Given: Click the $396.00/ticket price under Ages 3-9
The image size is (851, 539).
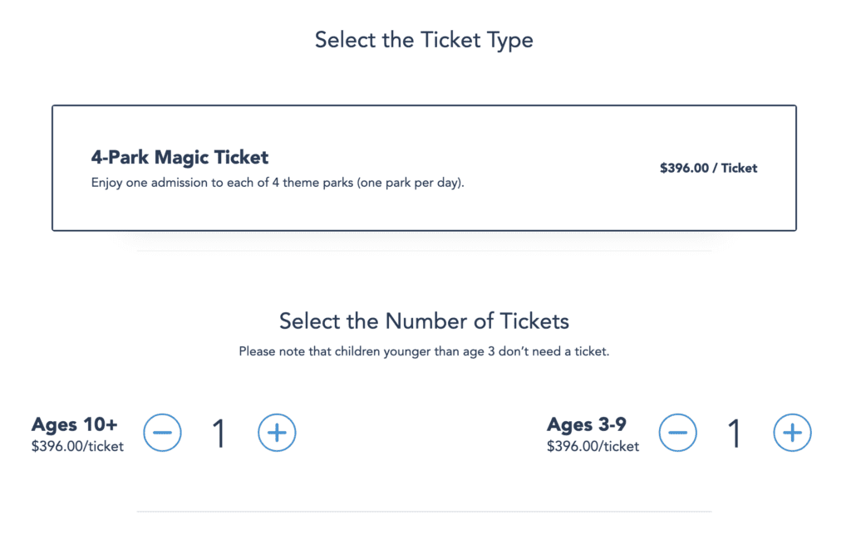Looking at the screenshot, I should click(x=593, y=445).
